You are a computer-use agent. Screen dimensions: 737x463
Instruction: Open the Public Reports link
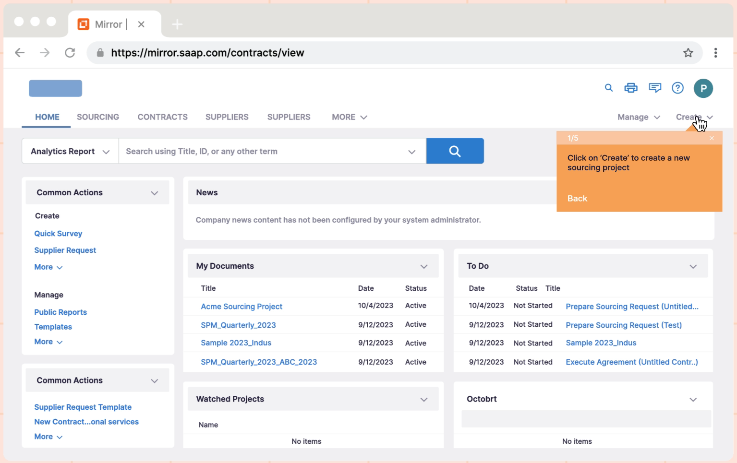60,312
